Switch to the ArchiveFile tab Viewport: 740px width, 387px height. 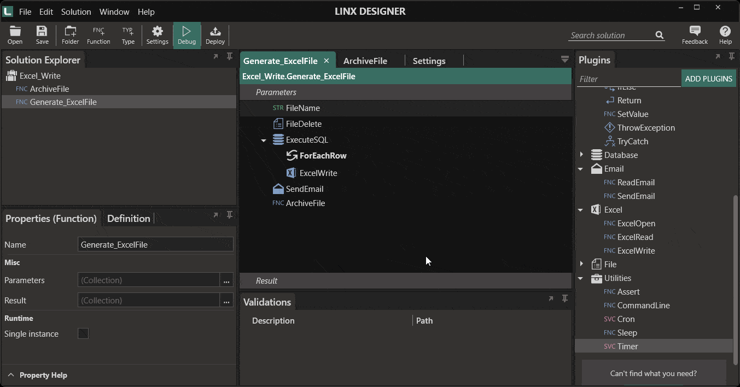pyautogui.click(x=365, y=61)
